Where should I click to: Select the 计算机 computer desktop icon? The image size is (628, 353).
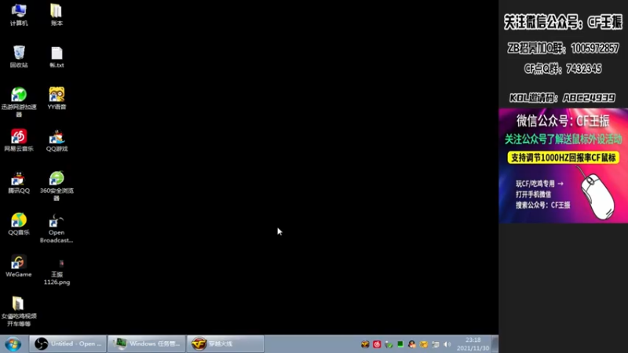tap(19, 15)
